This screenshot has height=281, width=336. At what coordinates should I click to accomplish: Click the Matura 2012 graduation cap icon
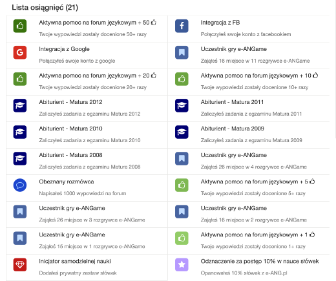pos(20,105)
